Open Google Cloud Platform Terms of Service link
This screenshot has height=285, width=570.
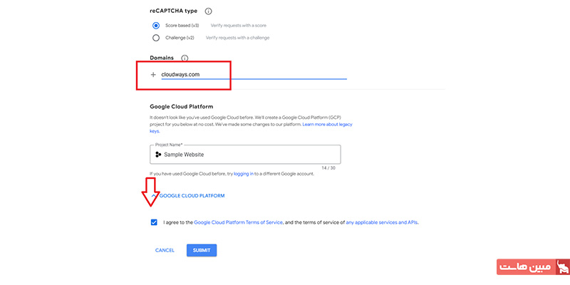click(238, 222)
